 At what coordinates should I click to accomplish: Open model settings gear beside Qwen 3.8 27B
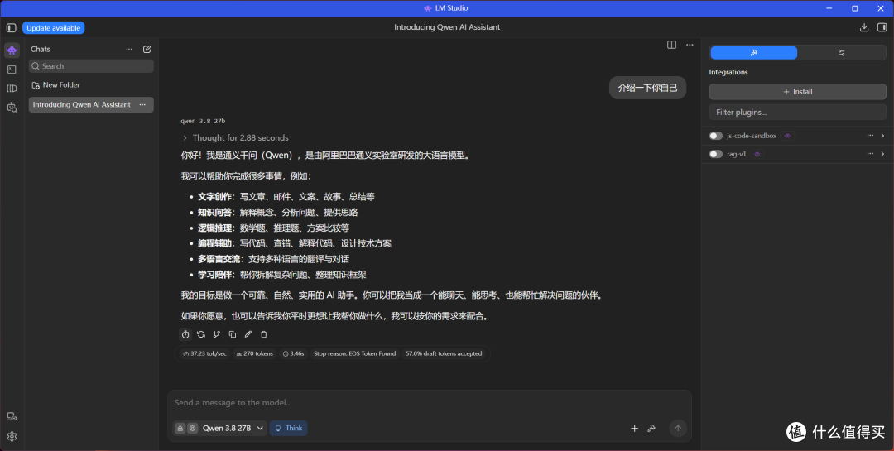(193, 428)
